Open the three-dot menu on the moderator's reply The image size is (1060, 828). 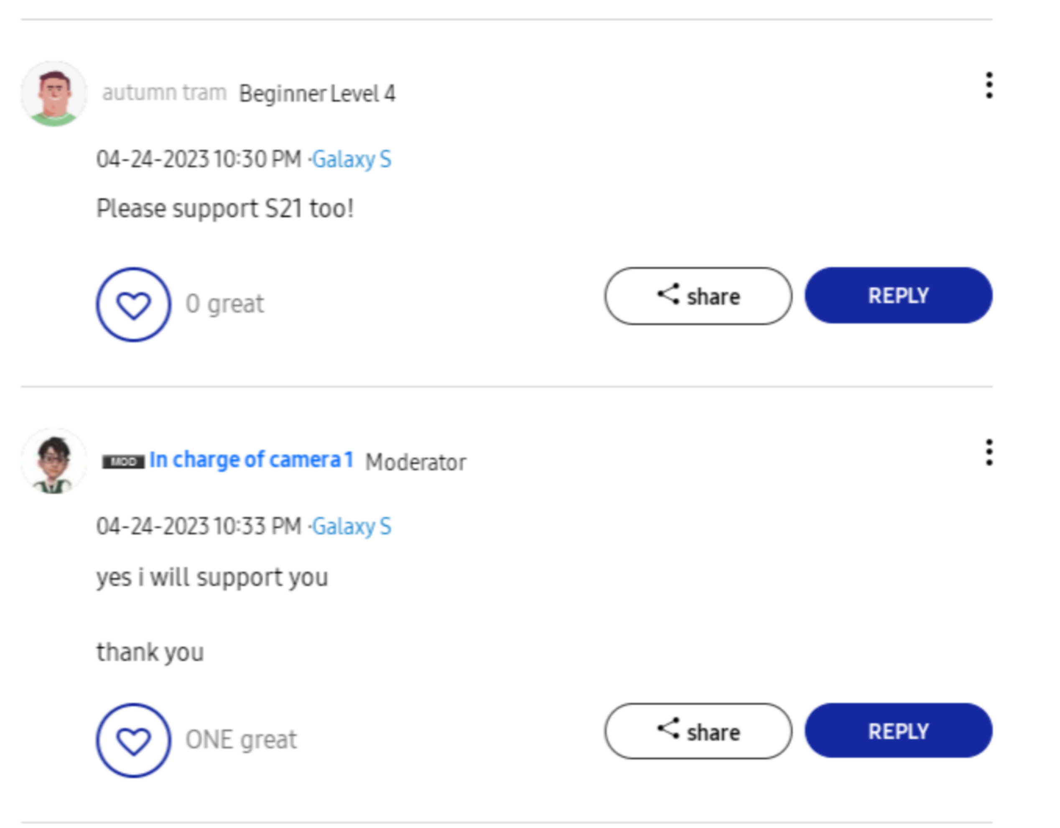(x=989, y=452)
